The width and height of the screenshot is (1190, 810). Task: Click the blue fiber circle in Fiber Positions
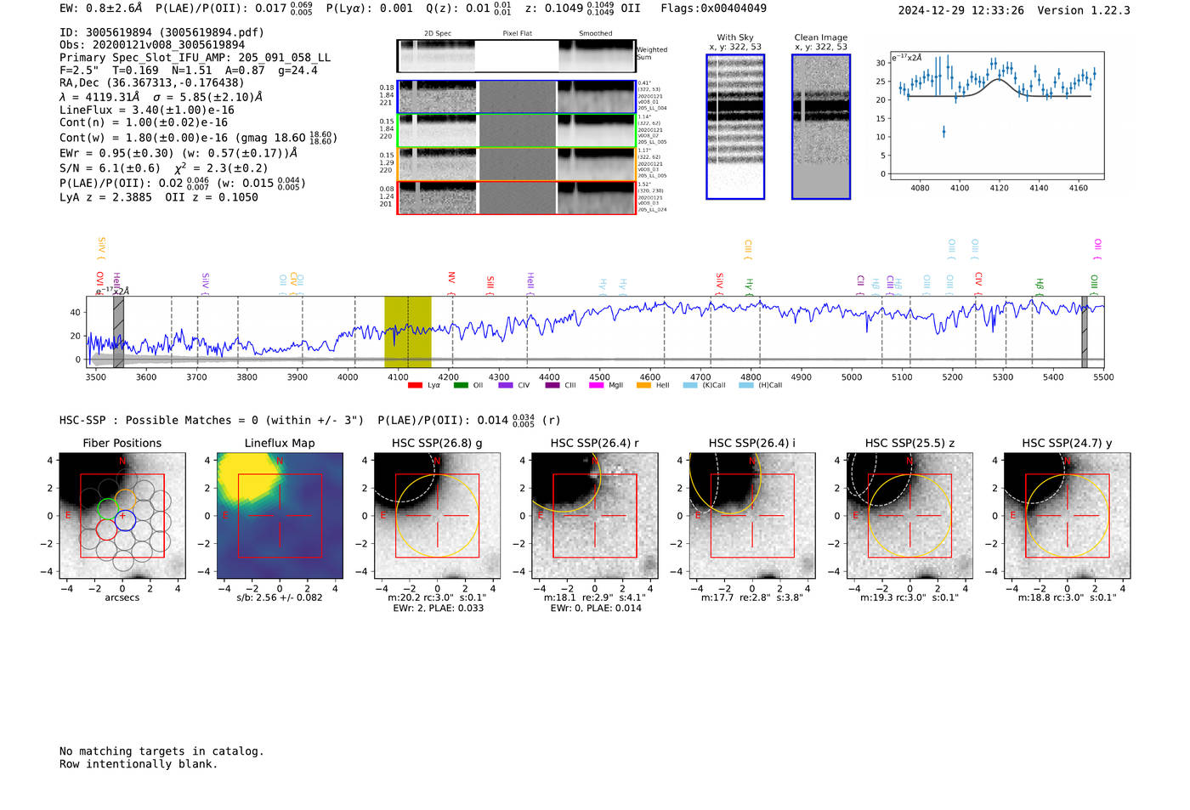click(124, 520)
